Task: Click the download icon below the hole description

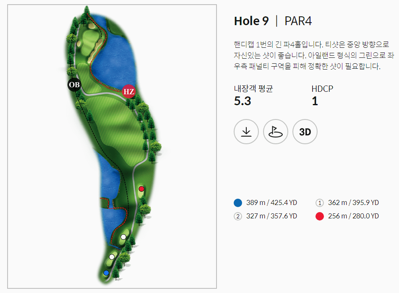Action: pos(246,132)
